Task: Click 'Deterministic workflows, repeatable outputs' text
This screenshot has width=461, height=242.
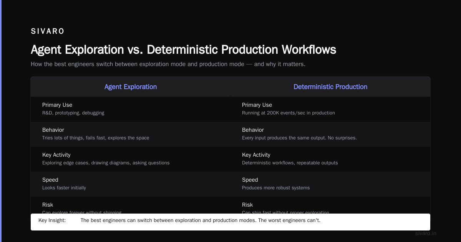Action: pos(290,163)
